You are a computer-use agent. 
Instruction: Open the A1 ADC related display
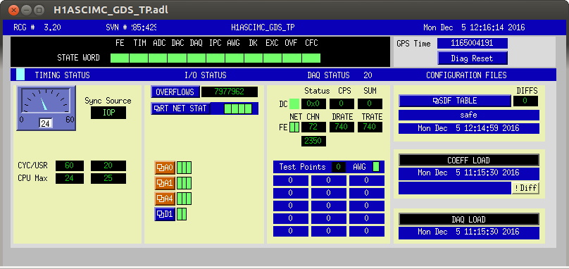tap(165, 183)
